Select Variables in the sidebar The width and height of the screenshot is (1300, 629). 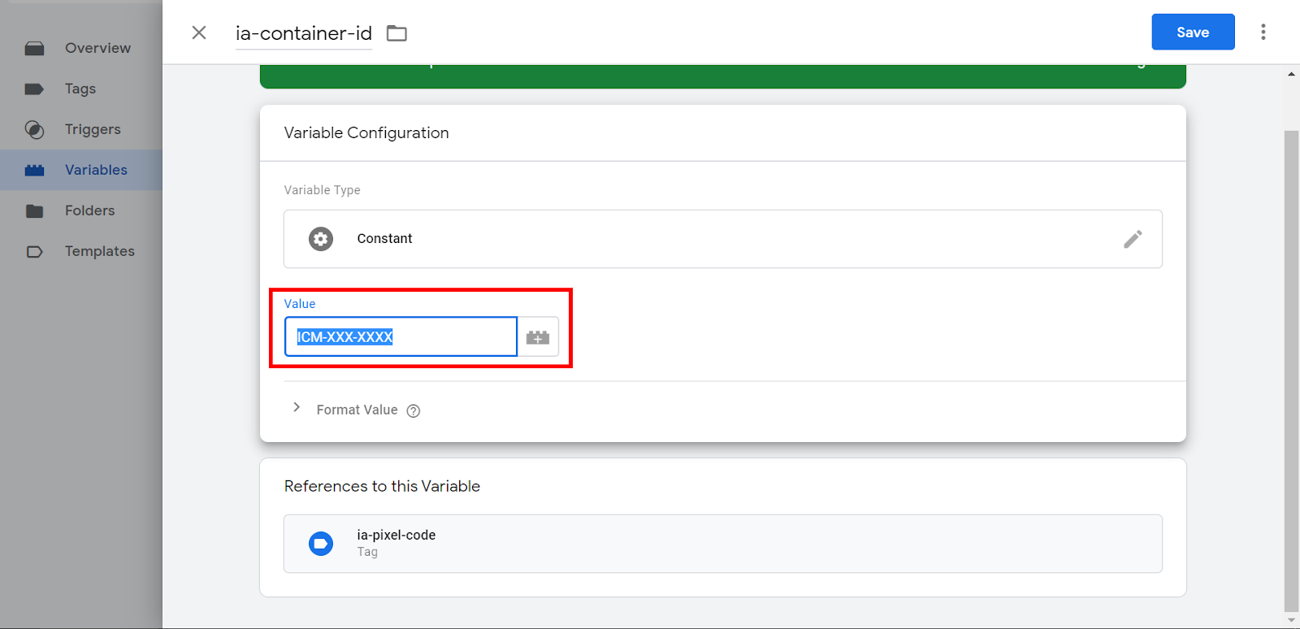96,170
